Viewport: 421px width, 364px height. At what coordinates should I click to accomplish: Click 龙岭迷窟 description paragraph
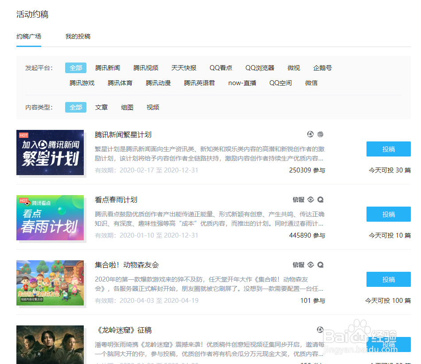tap(210, 349)
